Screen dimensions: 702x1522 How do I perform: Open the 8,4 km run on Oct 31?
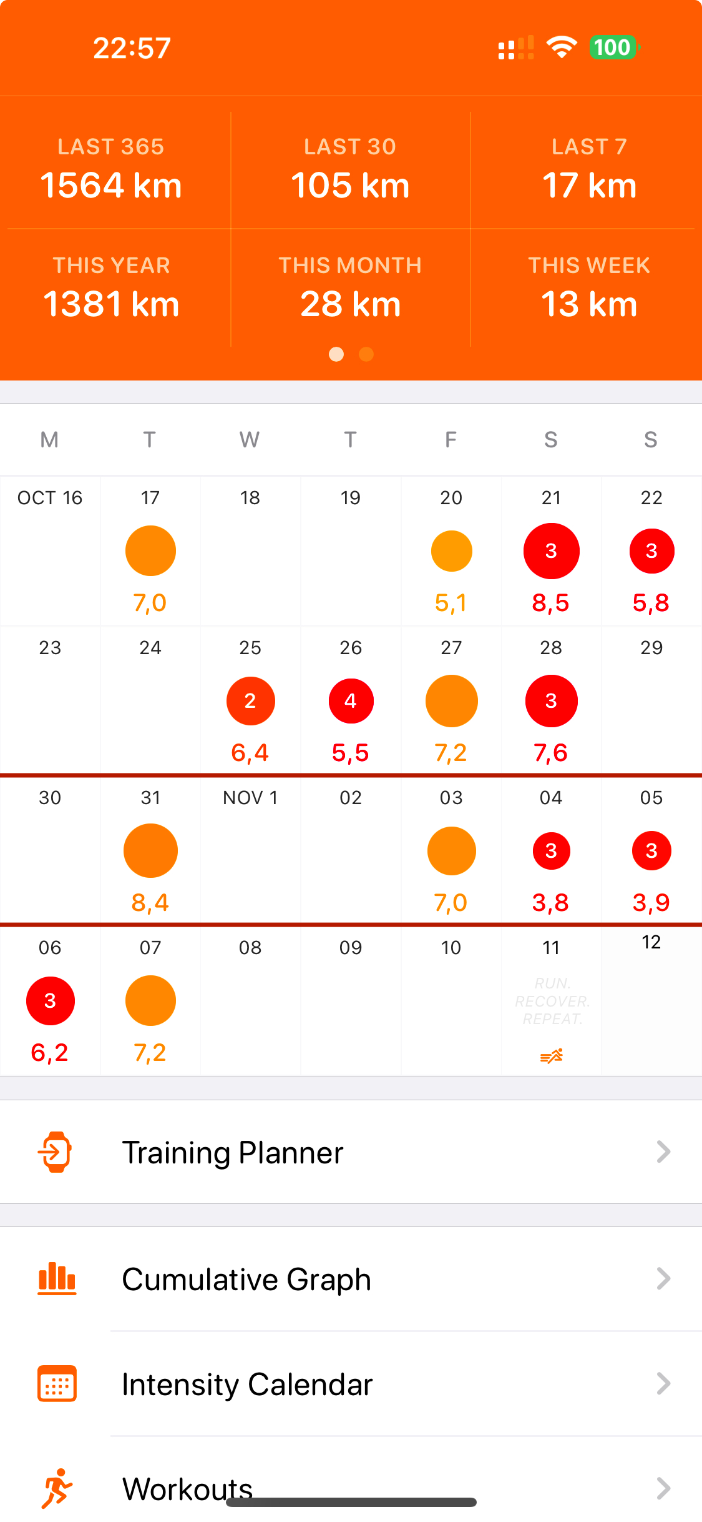pyautogui.click(x=150, y=851)
